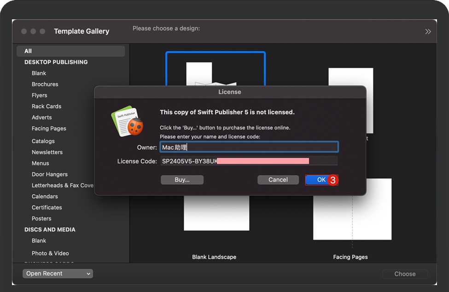Image resolution: width=449 pixels, height=292 pixels.
Task: Choose Rack Cards in sidebar
Action: click(47, 106)
